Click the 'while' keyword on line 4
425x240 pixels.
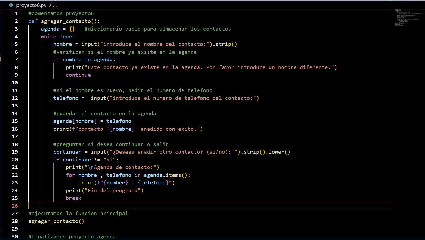click(x=49, y=37)
